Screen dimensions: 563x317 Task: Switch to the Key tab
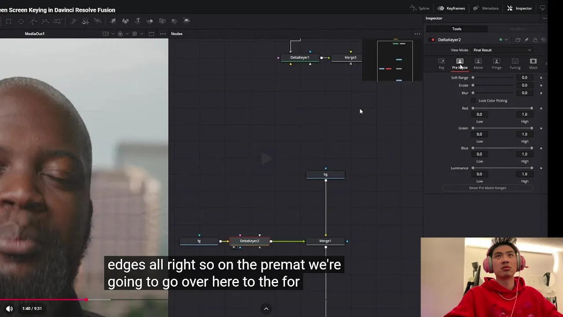(442, 64)
